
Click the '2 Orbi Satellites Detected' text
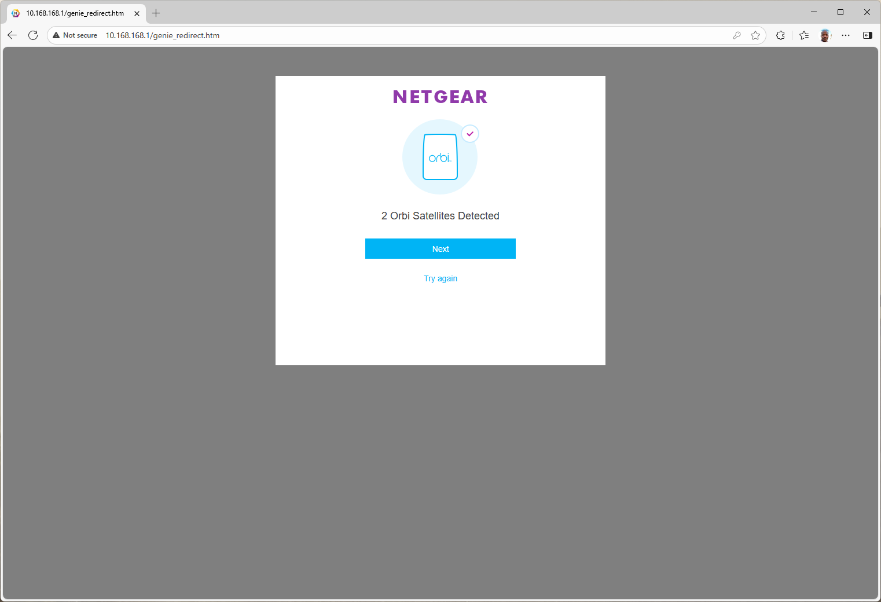pyautogui.click(x=440, y=216)
